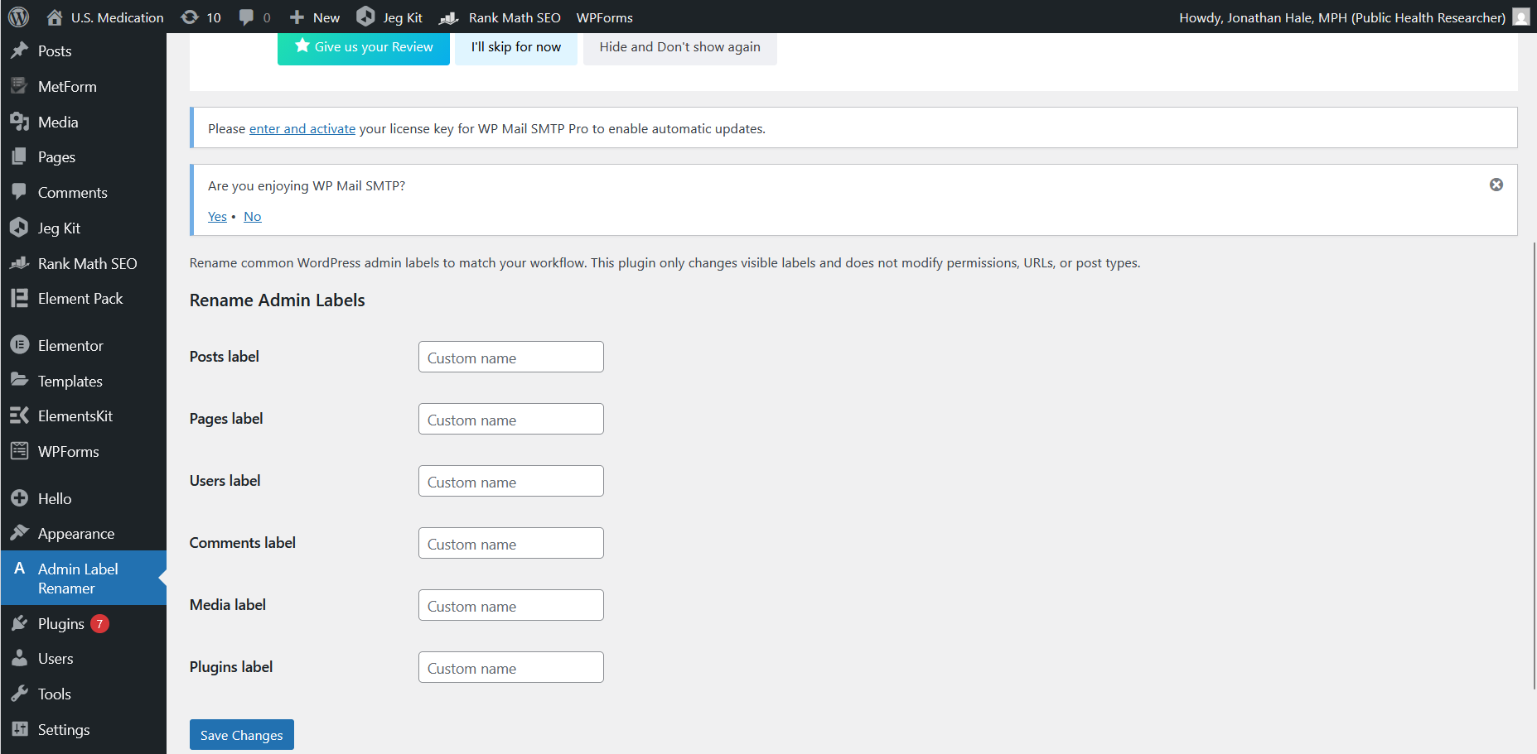Click the Jeg Kit icon in top bar

pyautogui.click(x=365, y=17)
